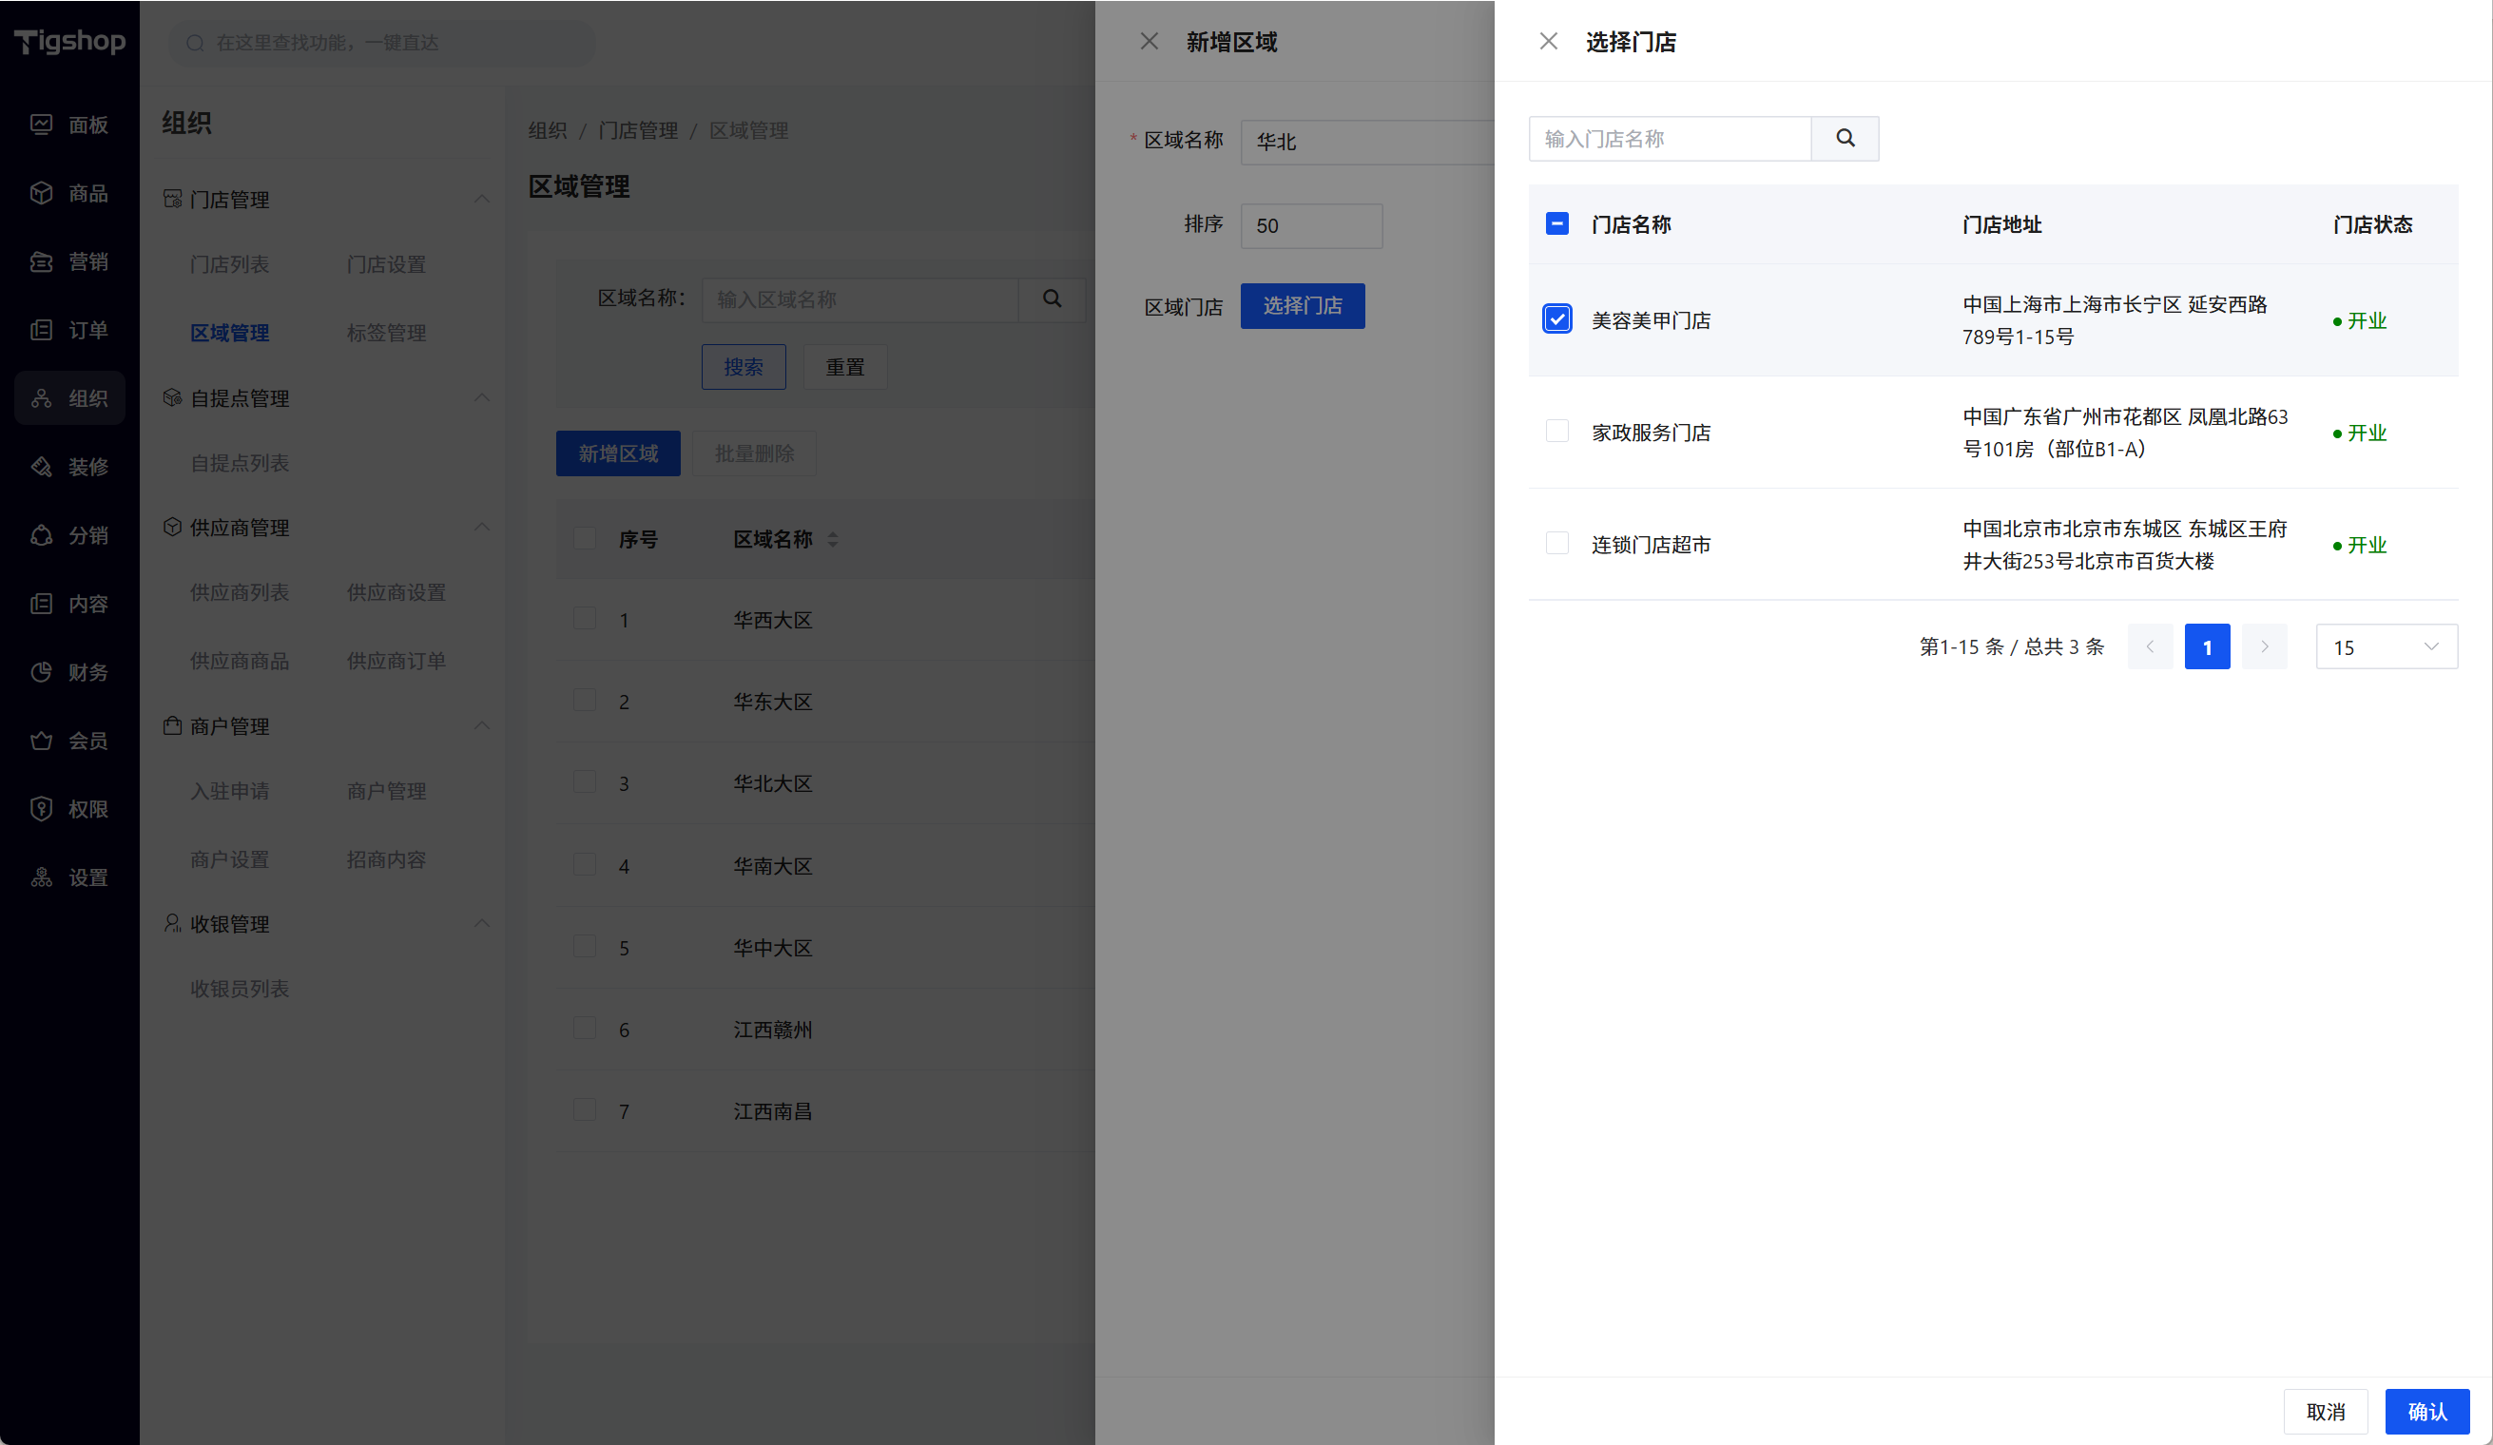The width and height of the screenshot is (2493, 1445).
Task: Go to 标签管理 menu item
Action: pyautogui.click(x=386, y=333)
